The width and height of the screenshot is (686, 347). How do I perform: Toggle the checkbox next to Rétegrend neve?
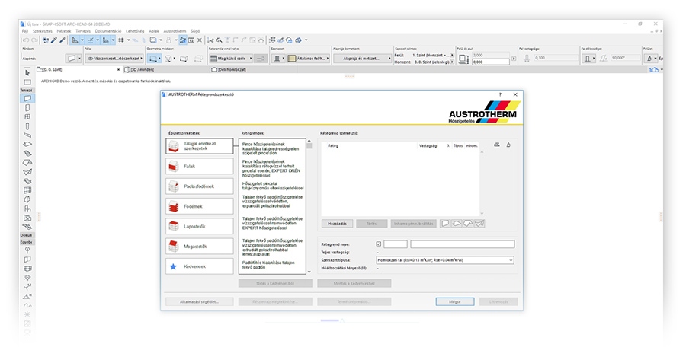click(378, 244)
